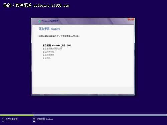Click the gray remaining progress bar segment

[101, 115]
